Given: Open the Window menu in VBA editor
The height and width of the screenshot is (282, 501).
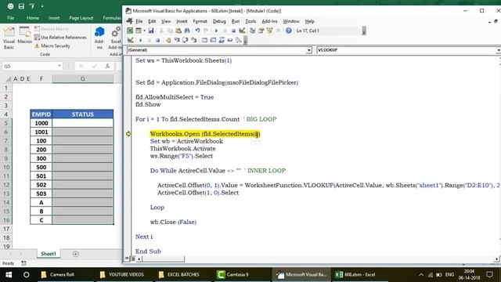Looking at the screenshot, I should (291, 21).
